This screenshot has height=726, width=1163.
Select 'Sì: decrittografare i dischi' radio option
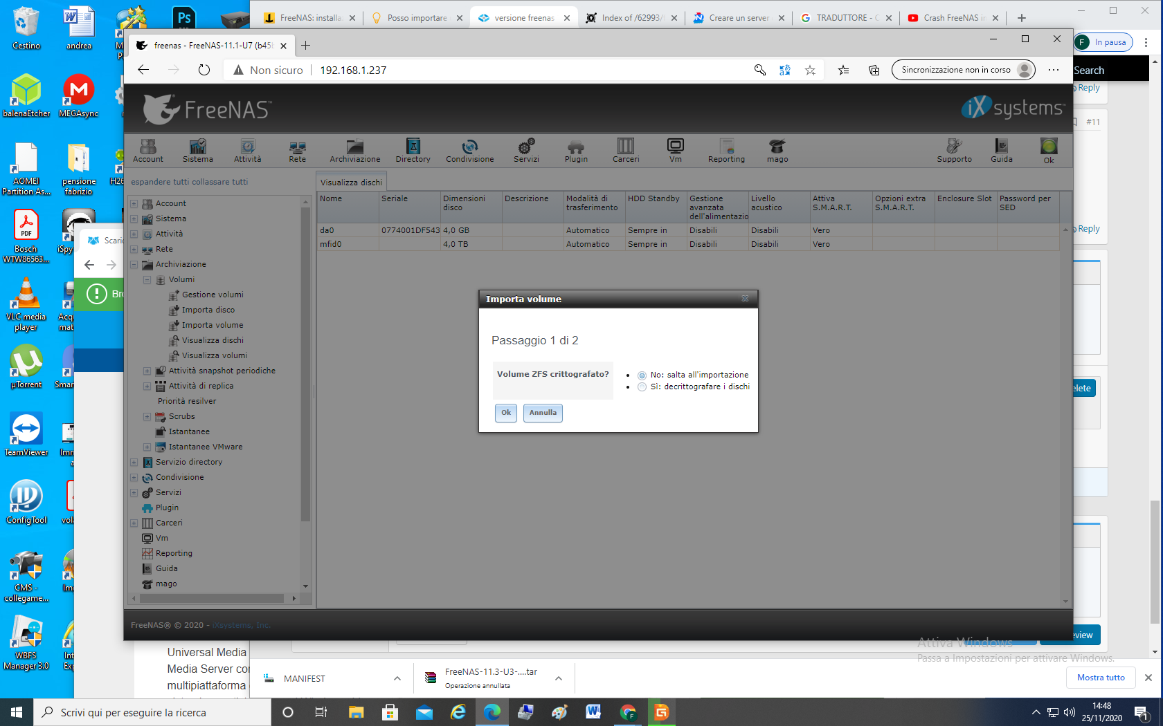642,387
